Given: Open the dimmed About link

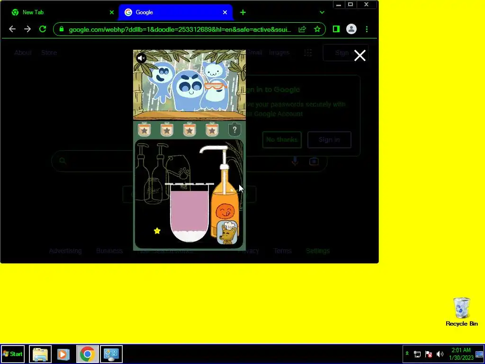Looking at the screenshot, I should click(x=23, y=53).
